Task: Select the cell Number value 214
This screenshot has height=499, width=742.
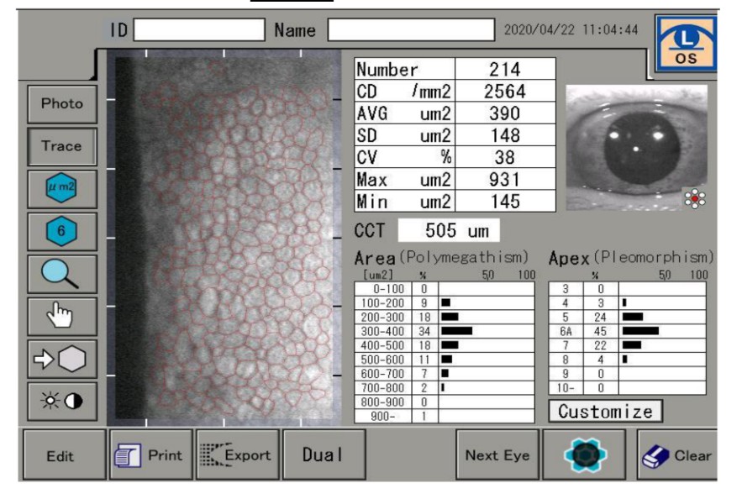Action: pyautogui.click(x=505, y=70)
